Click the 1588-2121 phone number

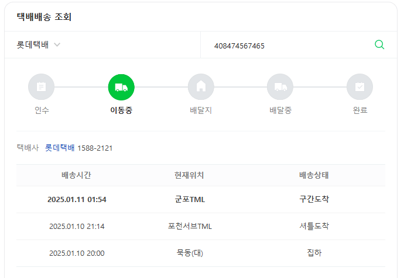click(95, 148)
